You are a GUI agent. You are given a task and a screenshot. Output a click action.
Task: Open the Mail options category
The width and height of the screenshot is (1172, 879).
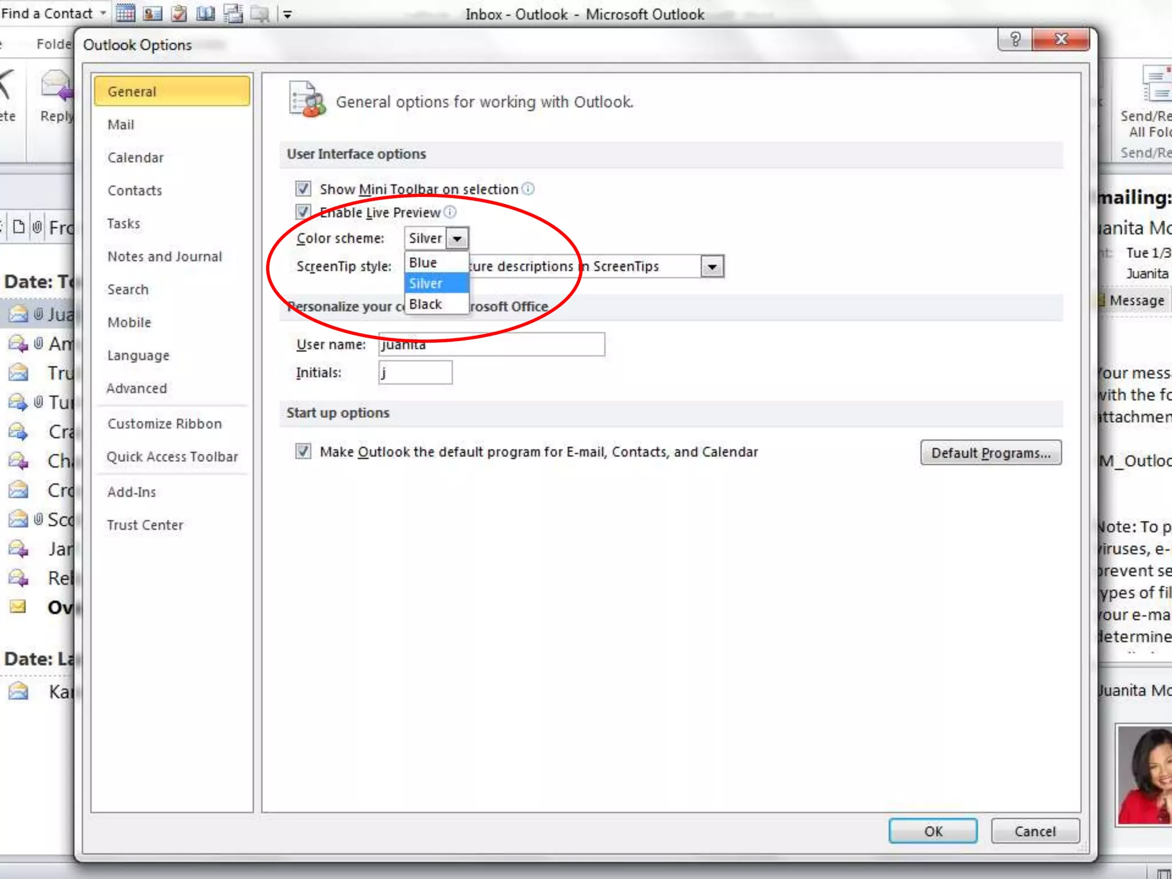point(121,125)
